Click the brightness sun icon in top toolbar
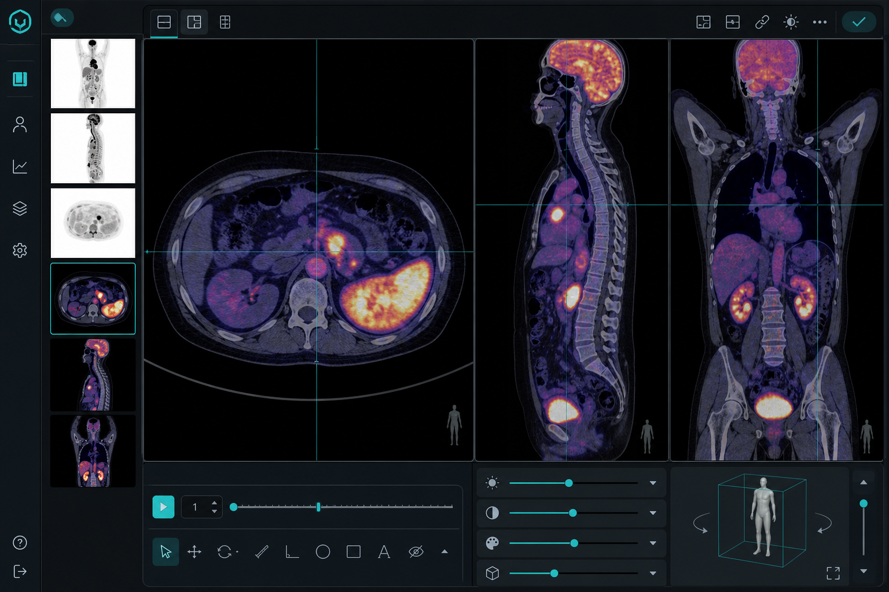The image size is (889, 592). click(791, 23)
